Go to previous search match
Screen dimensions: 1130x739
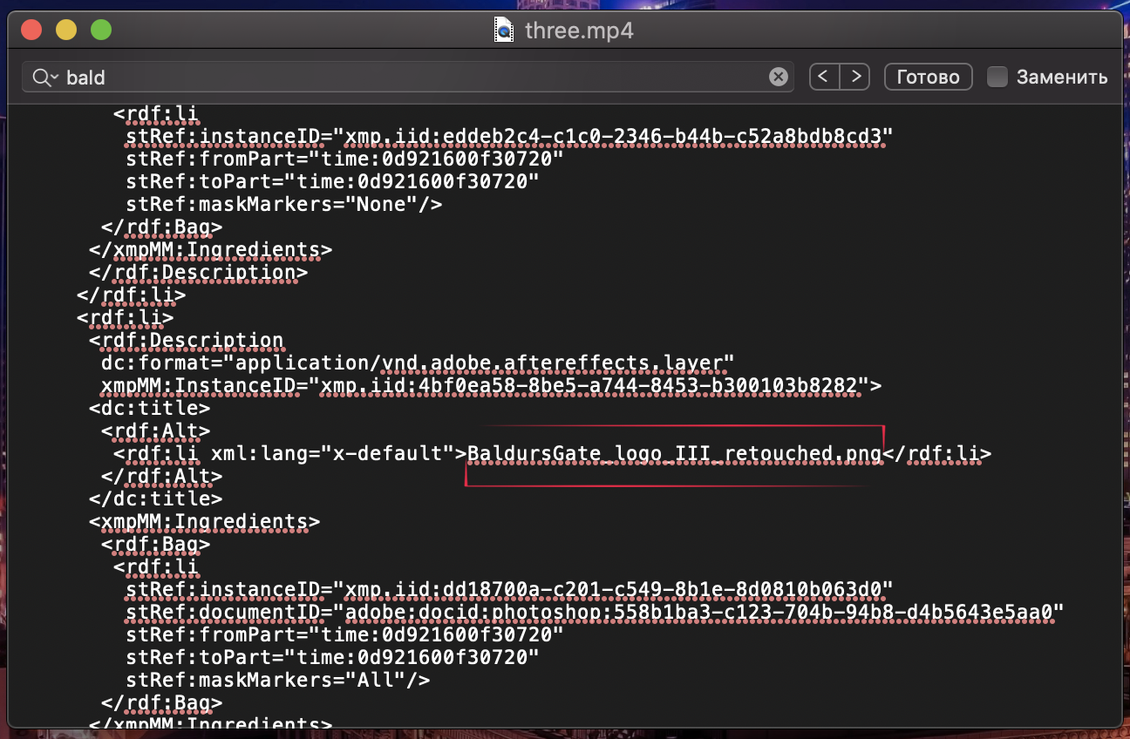point(825,77)
